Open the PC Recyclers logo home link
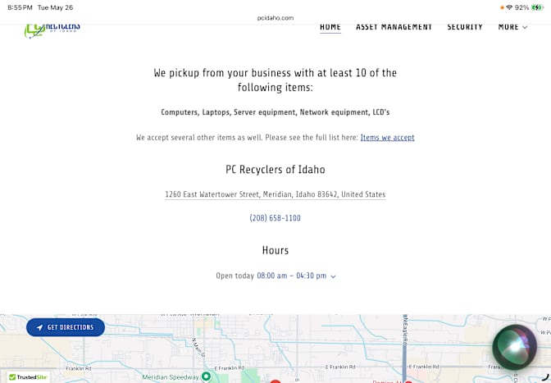The width and height of the screenshot is (551, 383). 52,30
